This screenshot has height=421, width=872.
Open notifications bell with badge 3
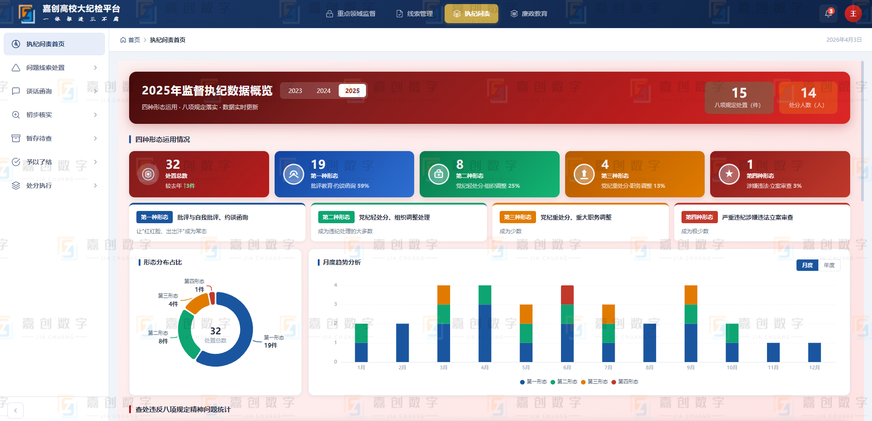[828, 14]
